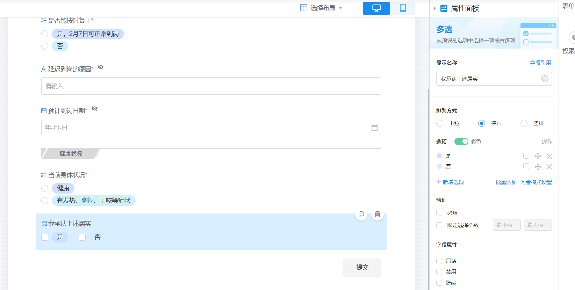Screen dimensions: 575x290
Task: Copy the selected 我承认上述属实 field
Action: pyautogui.click(x=361, y=214)
